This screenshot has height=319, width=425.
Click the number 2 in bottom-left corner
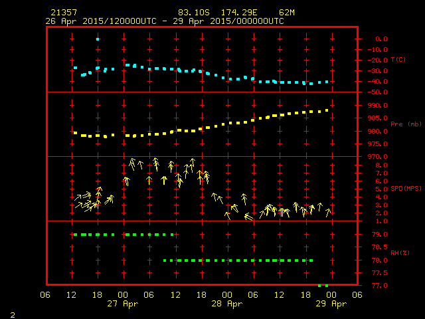(12, 313)
